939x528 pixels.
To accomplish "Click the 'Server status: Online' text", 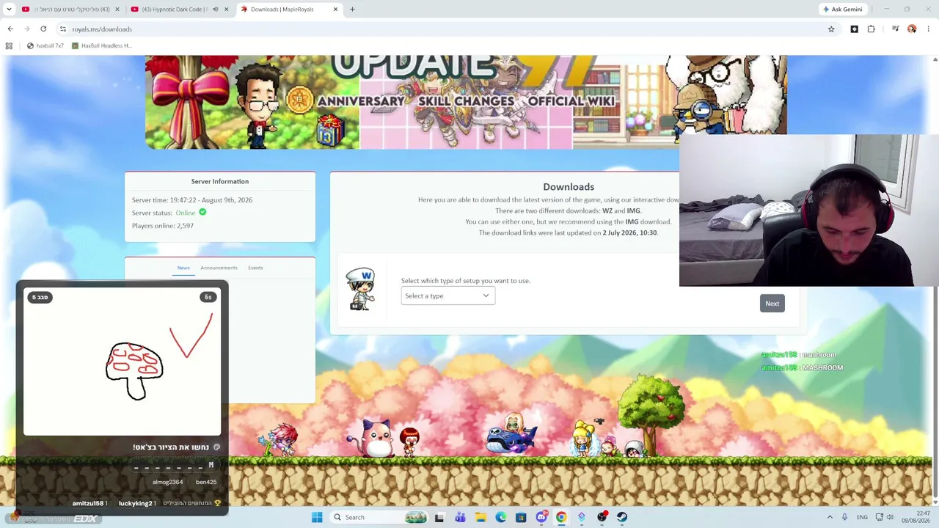I will (x=169, y=213).
